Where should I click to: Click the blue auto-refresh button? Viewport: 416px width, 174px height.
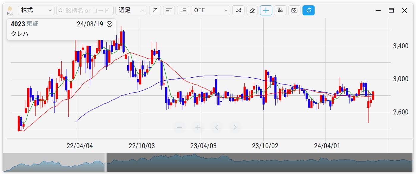coord(308,10)
